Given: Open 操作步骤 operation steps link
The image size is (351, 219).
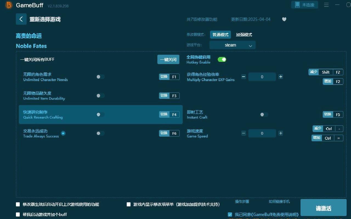Looking at the screenshot, I should (242, 201).
